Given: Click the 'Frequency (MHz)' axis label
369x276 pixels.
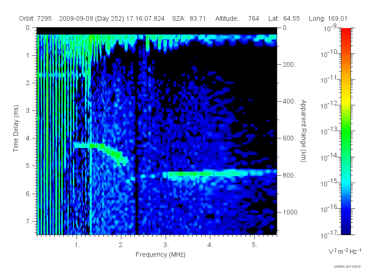Looking at the screenshot, I should 161,254.
